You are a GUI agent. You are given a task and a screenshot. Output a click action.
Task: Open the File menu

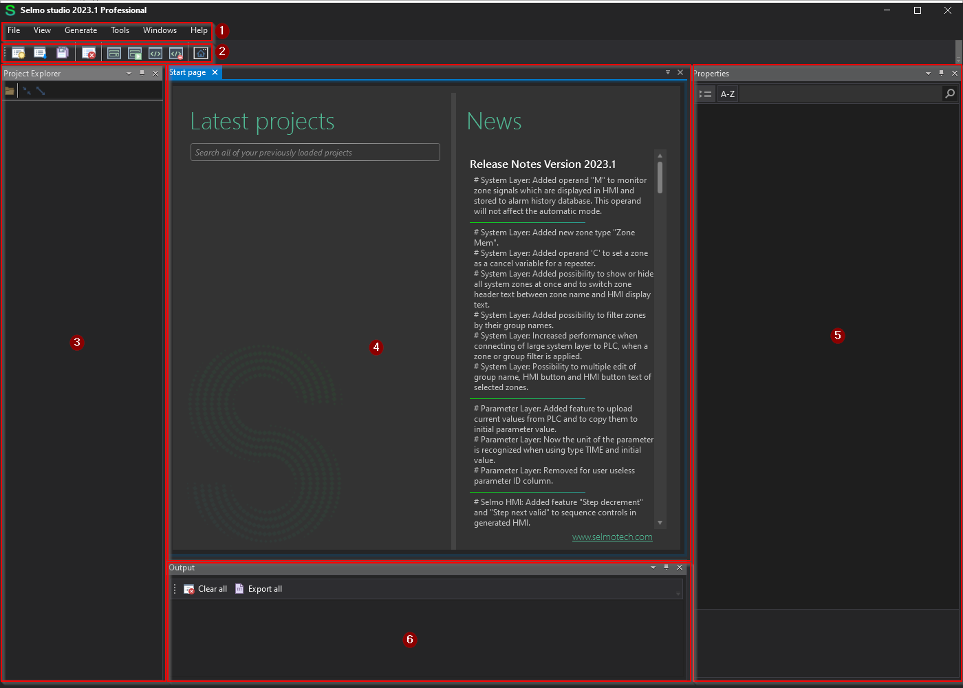click(x=14, y=30)
